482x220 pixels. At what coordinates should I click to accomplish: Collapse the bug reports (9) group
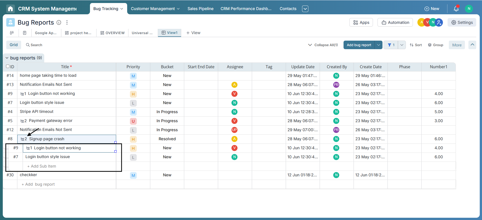7,58
